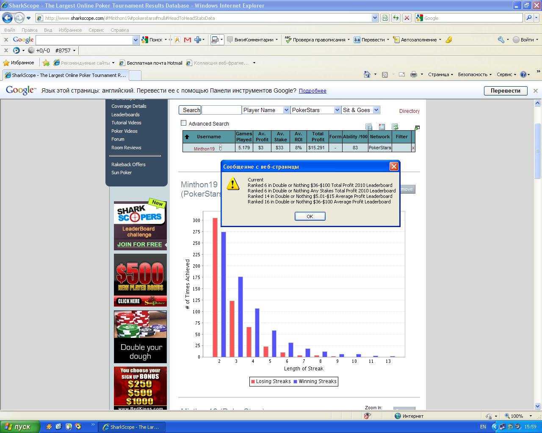Click OK in the message dialog
This screenshot has width=542, height=433.
pos(310,216)
